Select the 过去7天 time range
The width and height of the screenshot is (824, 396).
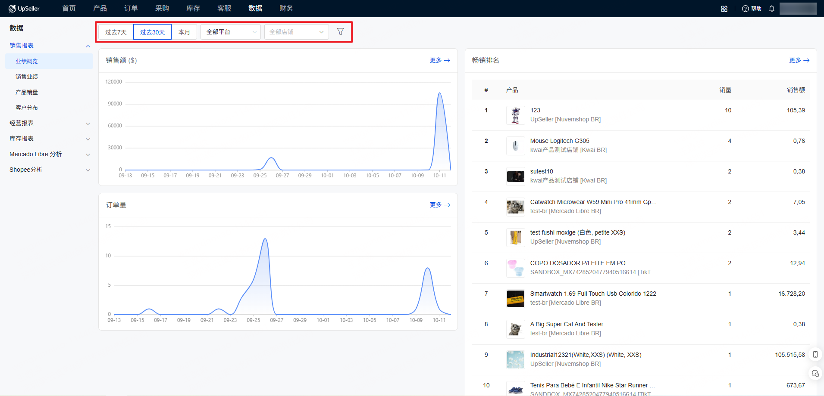116,32
